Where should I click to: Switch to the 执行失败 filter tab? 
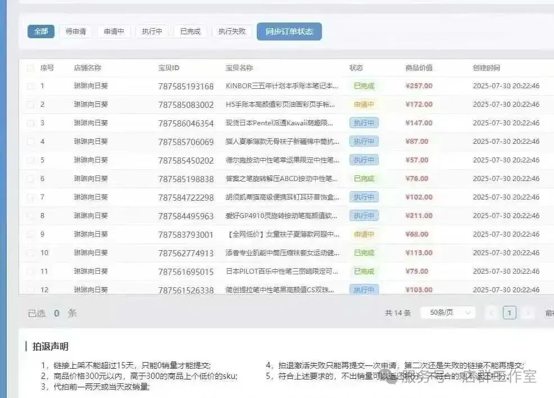point(232,31)
